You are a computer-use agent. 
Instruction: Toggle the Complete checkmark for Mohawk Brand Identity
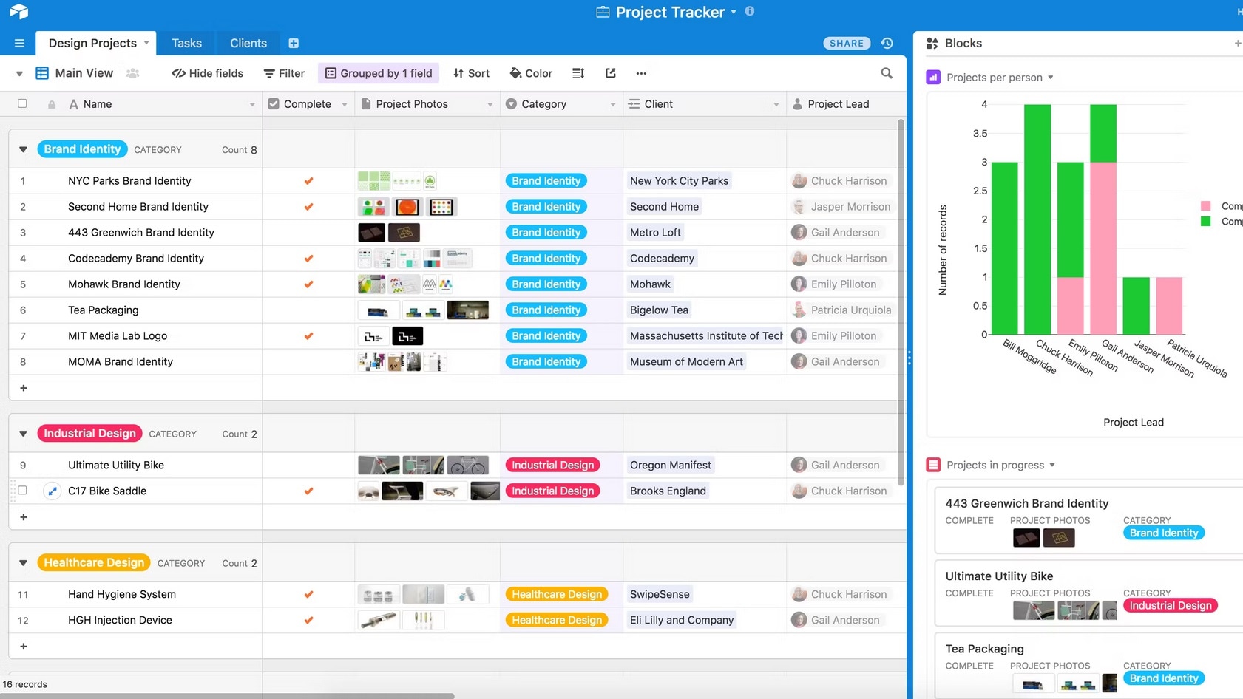pyautogui.click(x=308, y=284)
